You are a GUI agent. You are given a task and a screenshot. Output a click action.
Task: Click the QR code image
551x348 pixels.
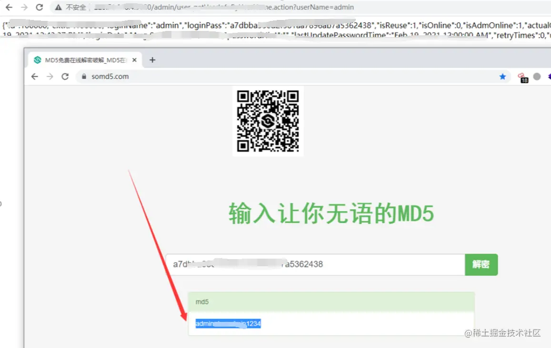[268, 121]
